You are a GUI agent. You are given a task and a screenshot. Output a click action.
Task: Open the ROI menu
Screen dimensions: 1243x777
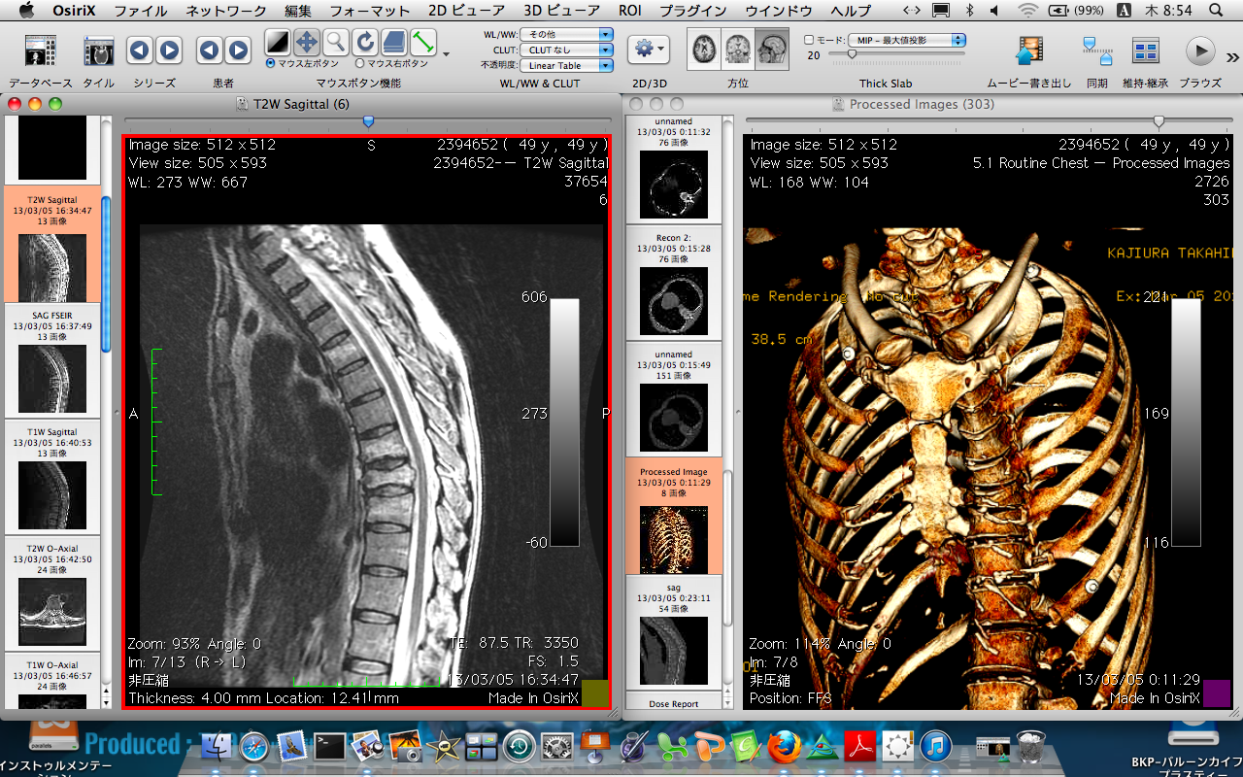coord(631,11)
